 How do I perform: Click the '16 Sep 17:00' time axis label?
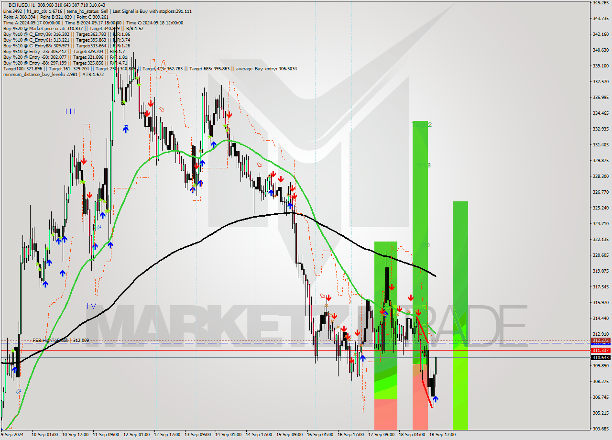(350, 435)
